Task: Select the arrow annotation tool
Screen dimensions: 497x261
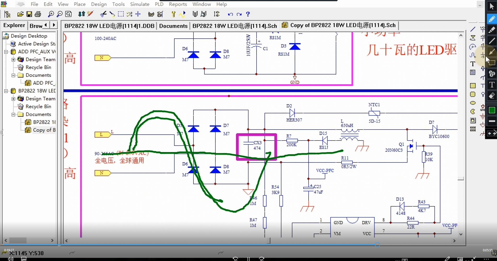Action: (492, 52)
